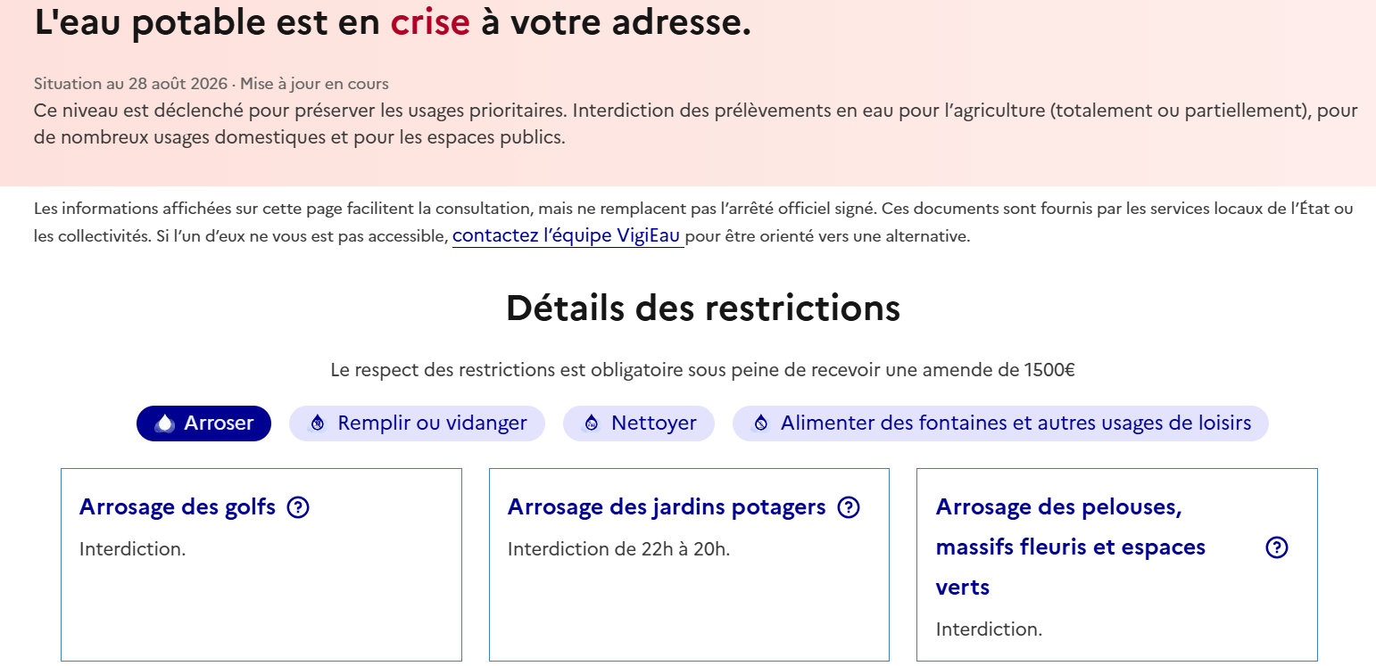This screenshot has width=1376, height=666.
Task: Click the red word crise in heading
Action: pos(430,23)
